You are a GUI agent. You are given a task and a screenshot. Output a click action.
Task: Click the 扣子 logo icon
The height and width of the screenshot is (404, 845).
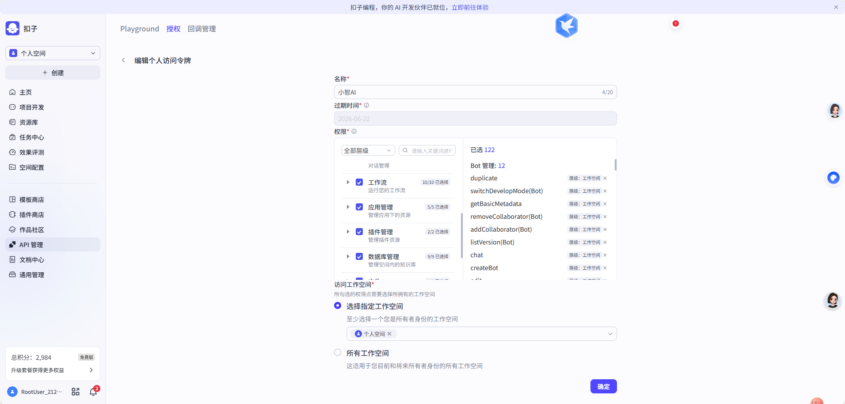pos(12,28)
